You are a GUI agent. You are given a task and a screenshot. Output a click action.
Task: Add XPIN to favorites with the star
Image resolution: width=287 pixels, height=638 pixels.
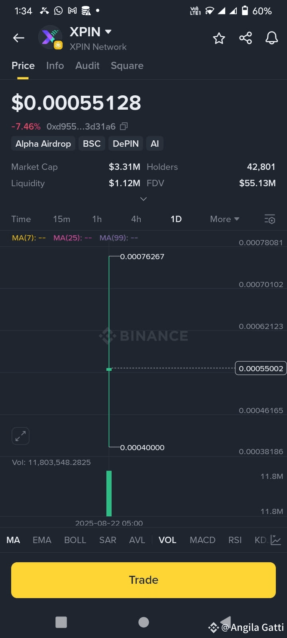[219, 38]
